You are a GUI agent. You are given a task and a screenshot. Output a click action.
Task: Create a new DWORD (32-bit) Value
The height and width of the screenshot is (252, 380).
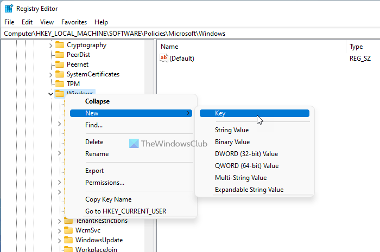[255, 154]
